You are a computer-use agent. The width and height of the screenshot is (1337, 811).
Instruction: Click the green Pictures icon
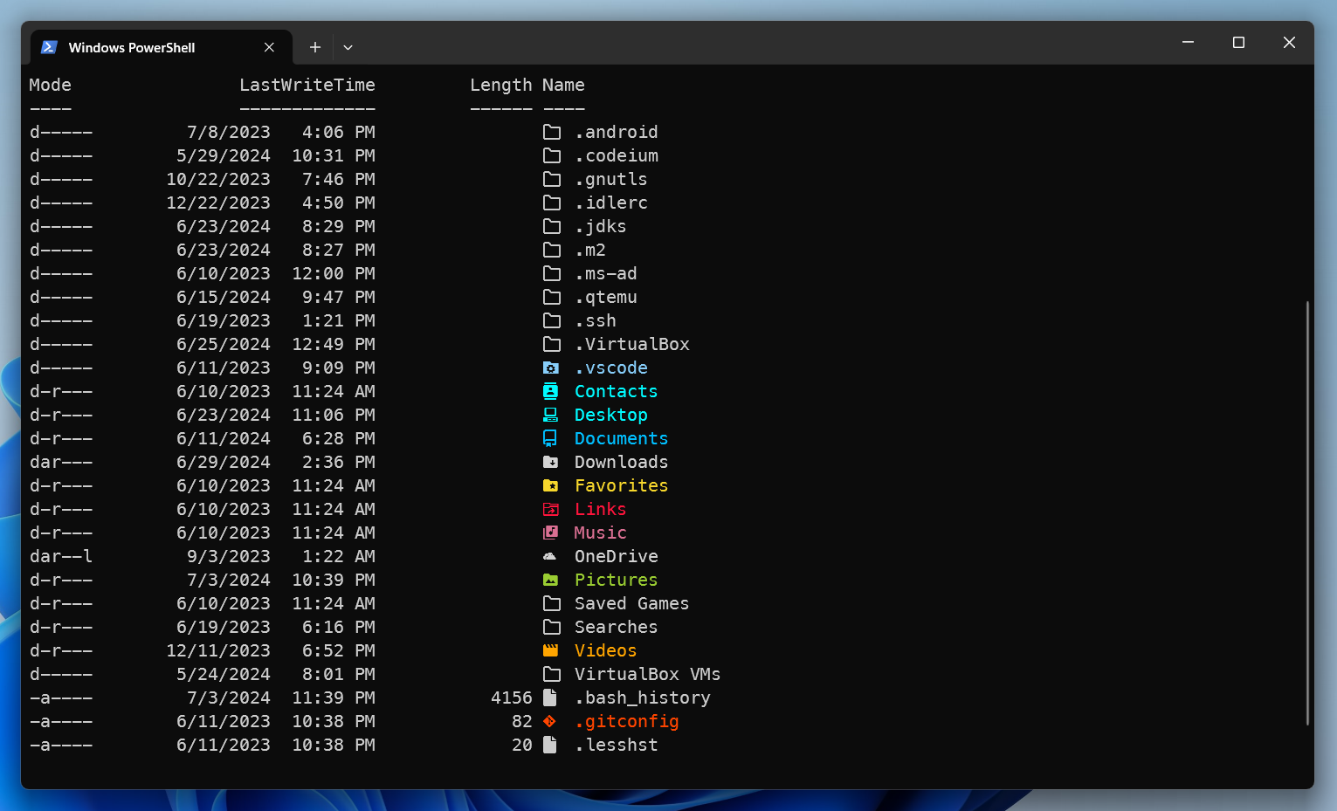(551, 580)
